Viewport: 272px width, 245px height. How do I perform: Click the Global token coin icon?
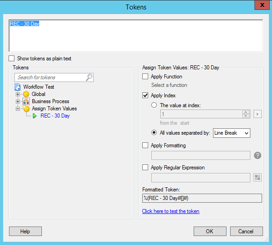click(26, 94)
